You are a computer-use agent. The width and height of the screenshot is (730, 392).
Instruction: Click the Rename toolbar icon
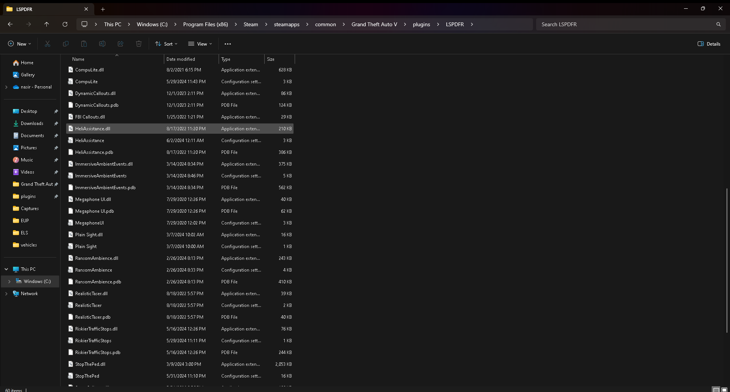point(102,44)
